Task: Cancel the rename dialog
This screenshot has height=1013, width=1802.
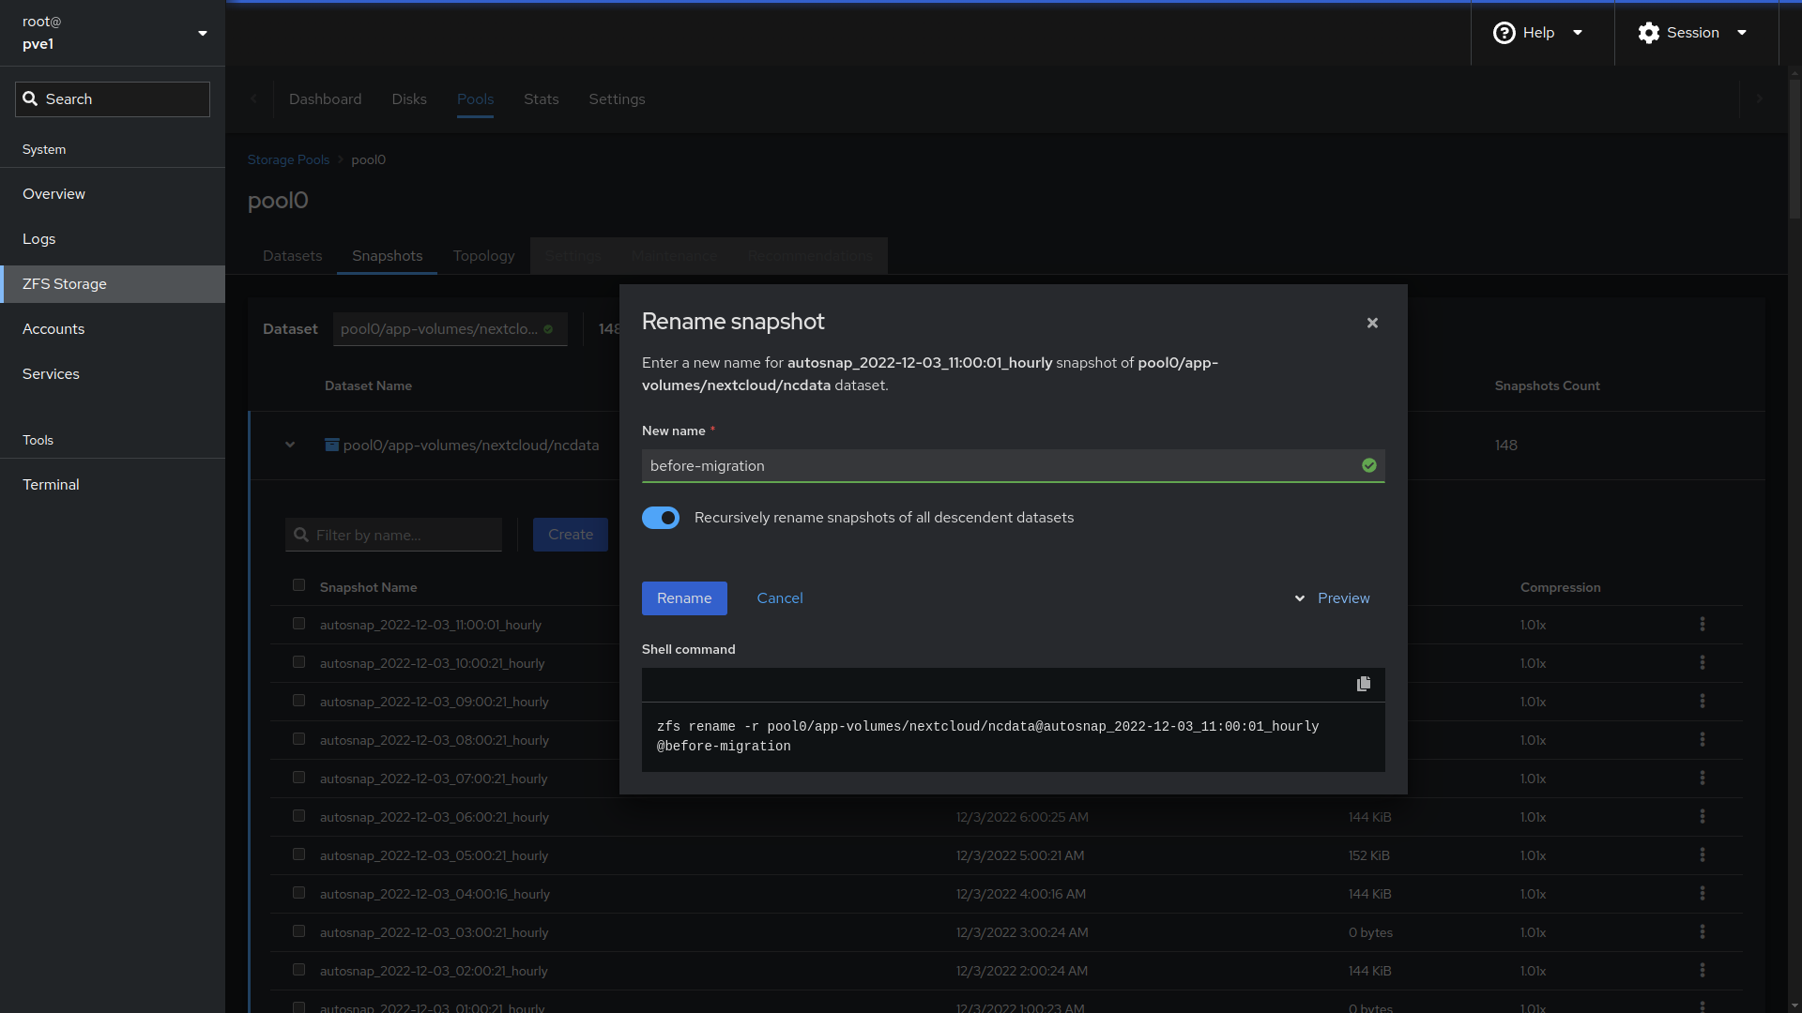Action: pyautogui.click(x=780, y=598)
